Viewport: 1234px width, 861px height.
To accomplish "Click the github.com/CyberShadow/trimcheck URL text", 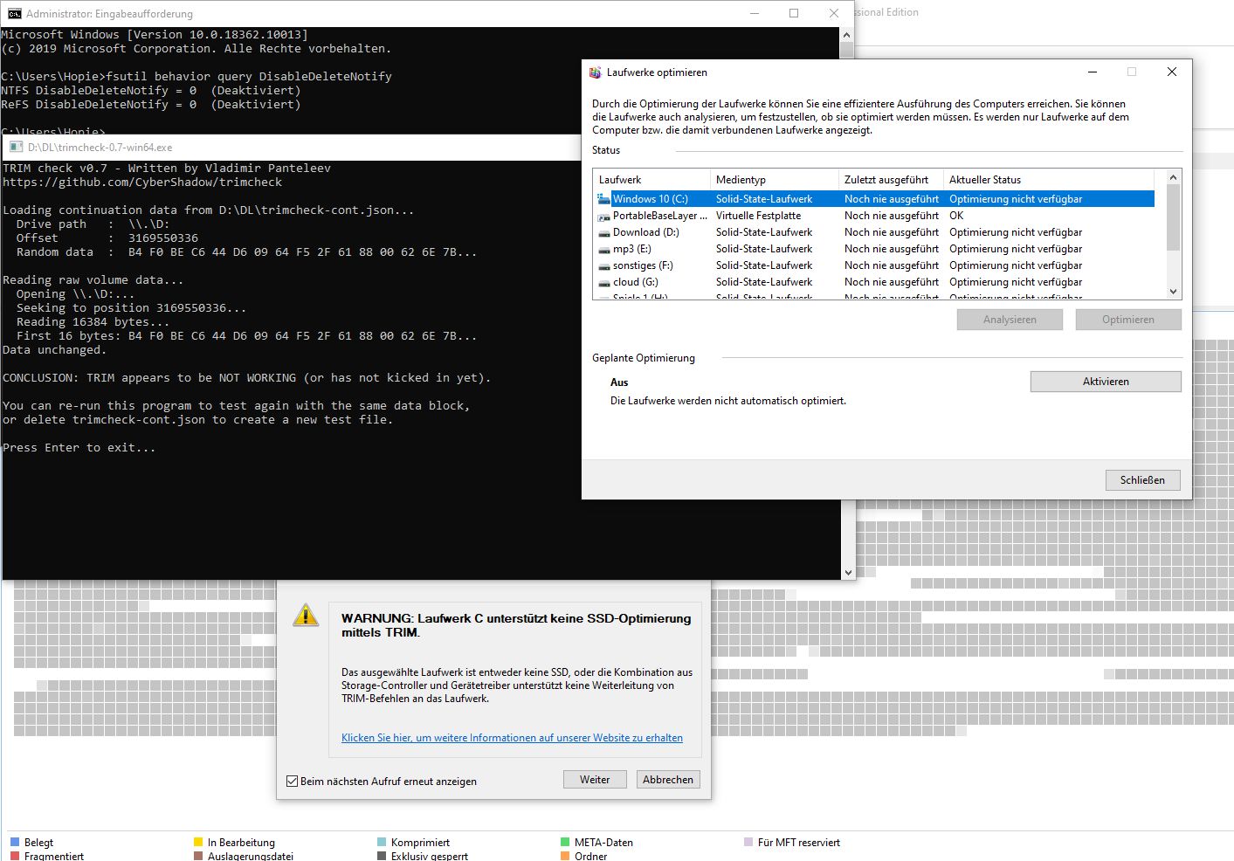I will pos(142,183).
